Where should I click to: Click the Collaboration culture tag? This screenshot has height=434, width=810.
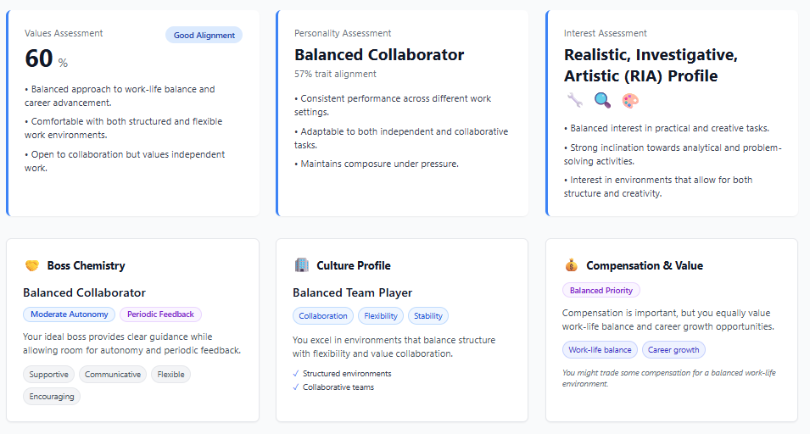323,316
